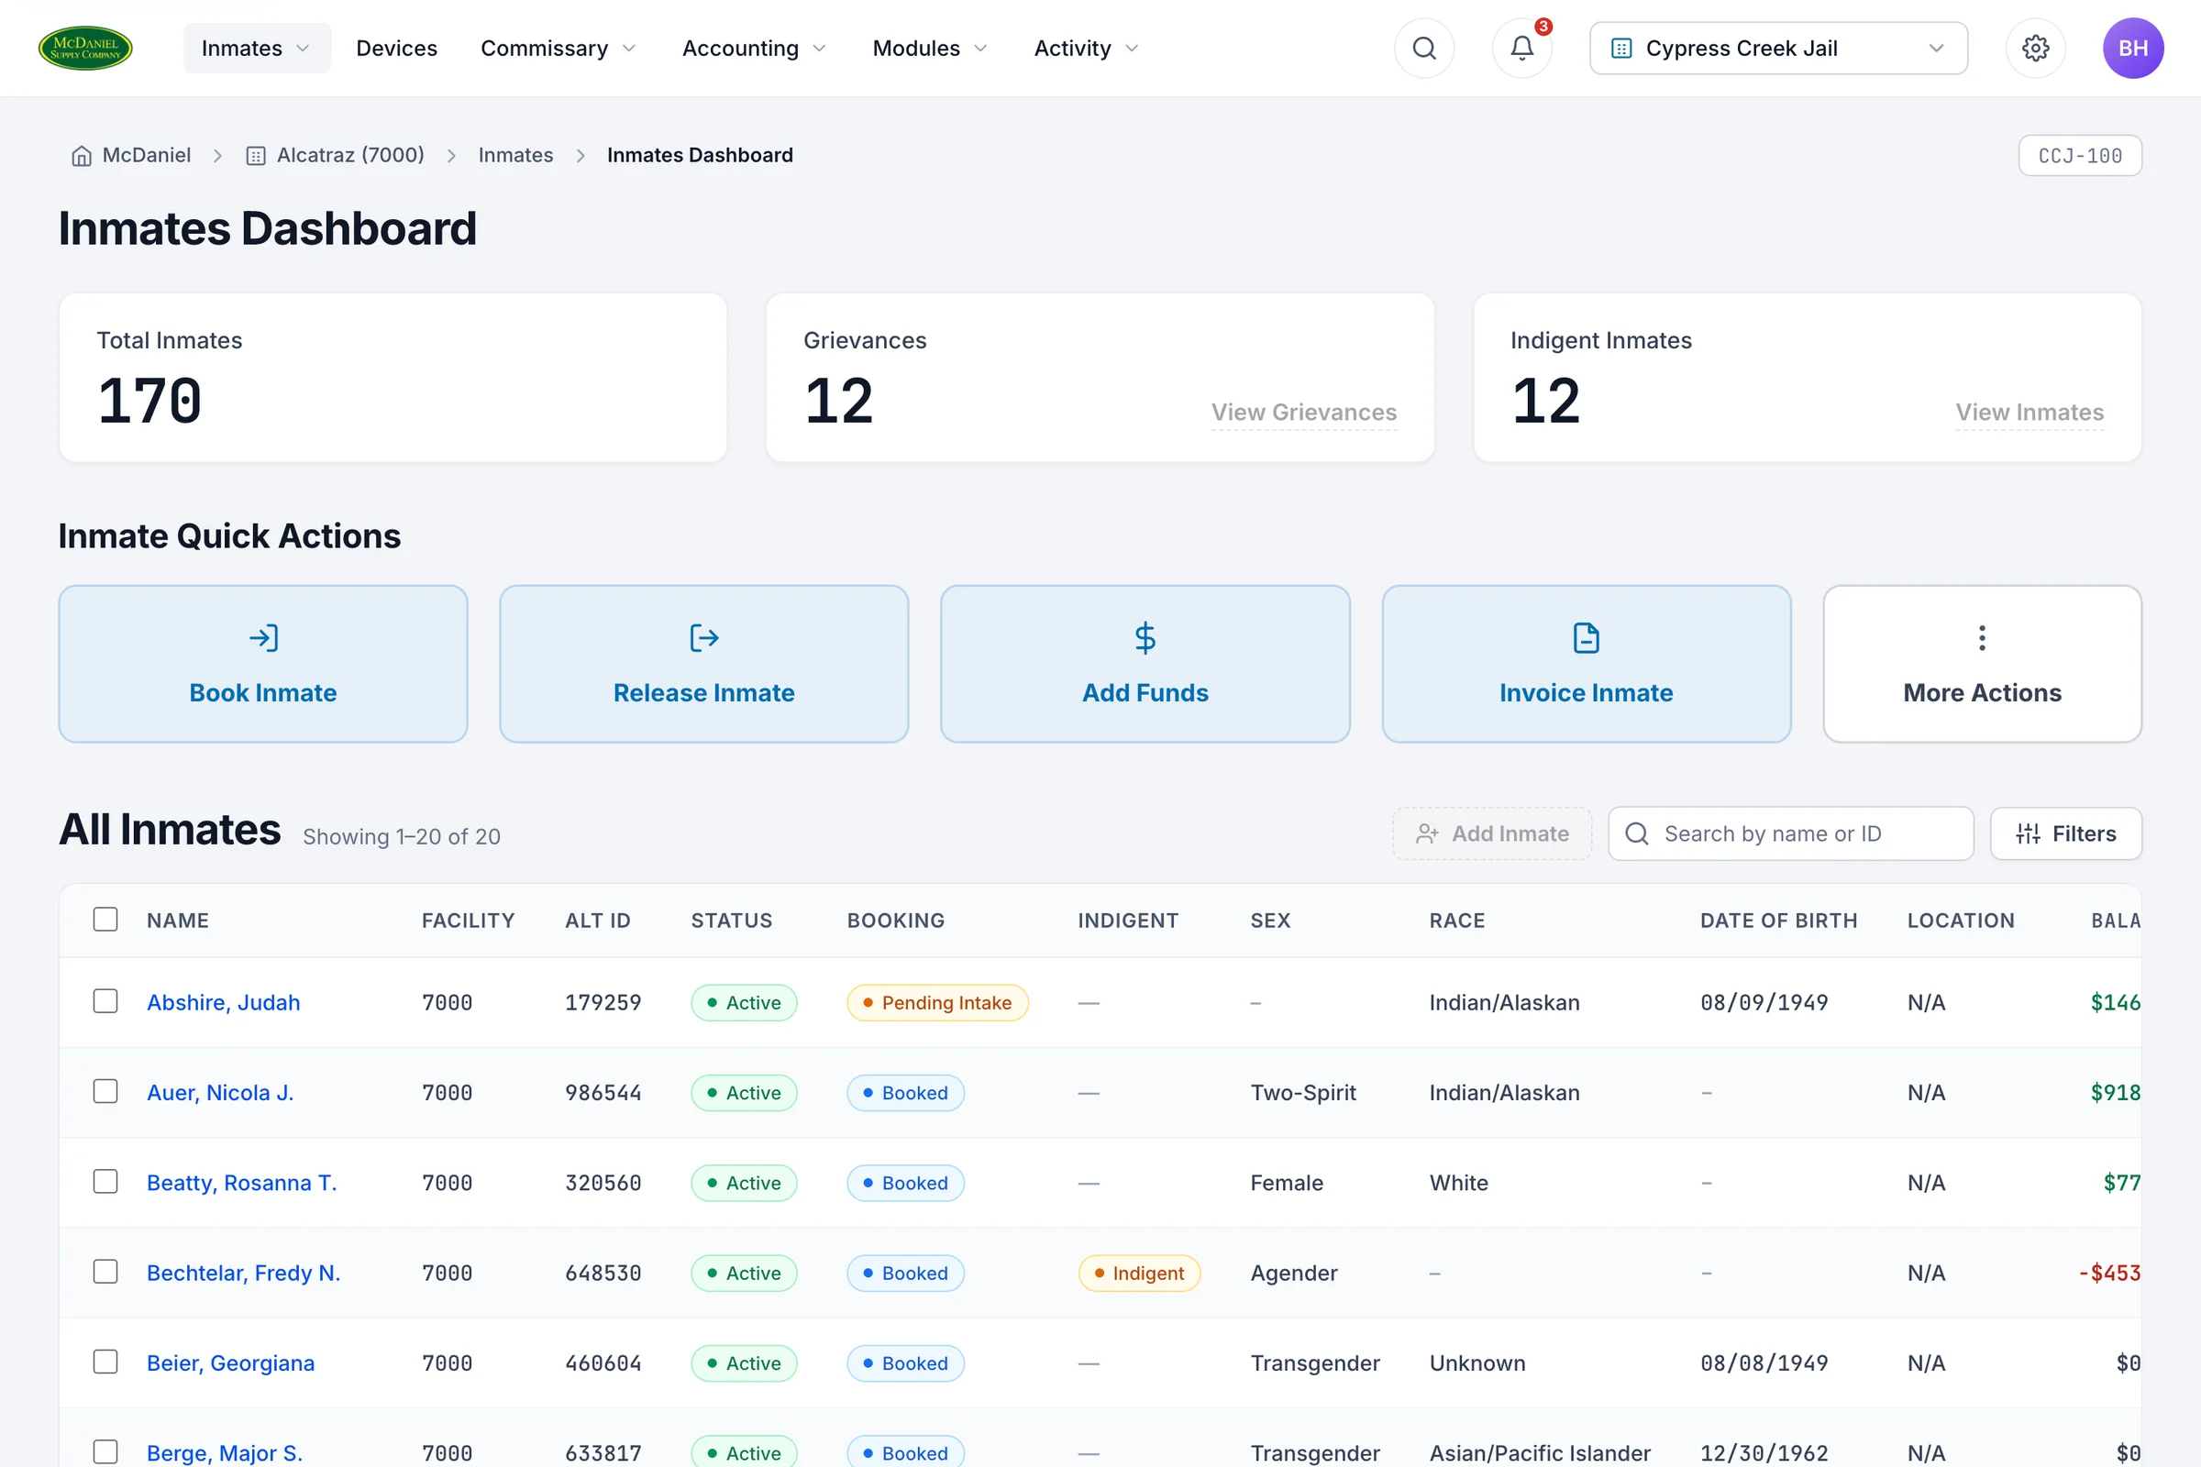
Task: Check the box for Abshire, Judah
Action: [x=105, y=1002]
